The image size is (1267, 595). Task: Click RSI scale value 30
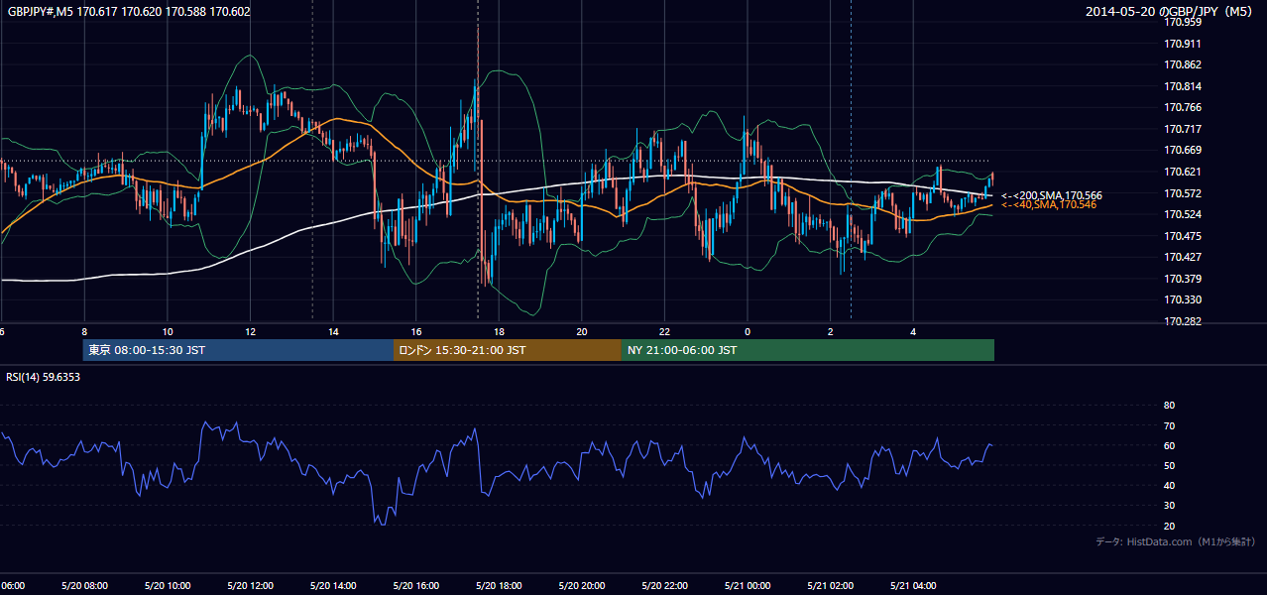pyautogui.click(x=1169, y=506)
